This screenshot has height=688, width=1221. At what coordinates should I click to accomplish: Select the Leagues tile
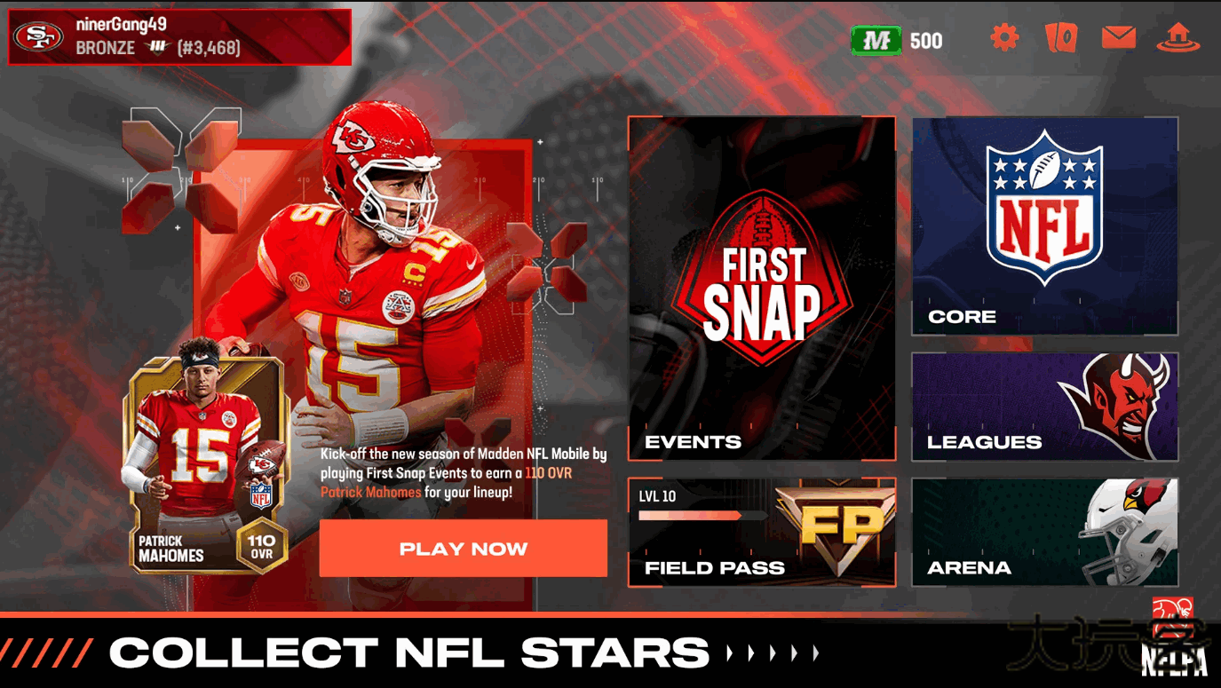click(1045, 407)
